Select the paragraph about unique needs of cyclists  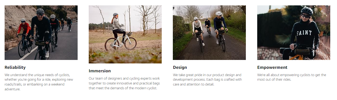pyautogui.click(x=39, y=82)
